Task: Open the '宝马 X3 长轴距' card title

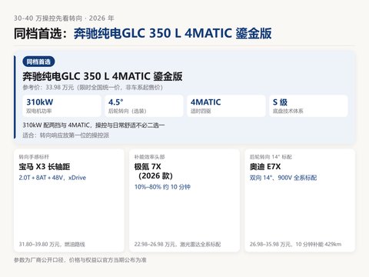Action: click(45, 167)
